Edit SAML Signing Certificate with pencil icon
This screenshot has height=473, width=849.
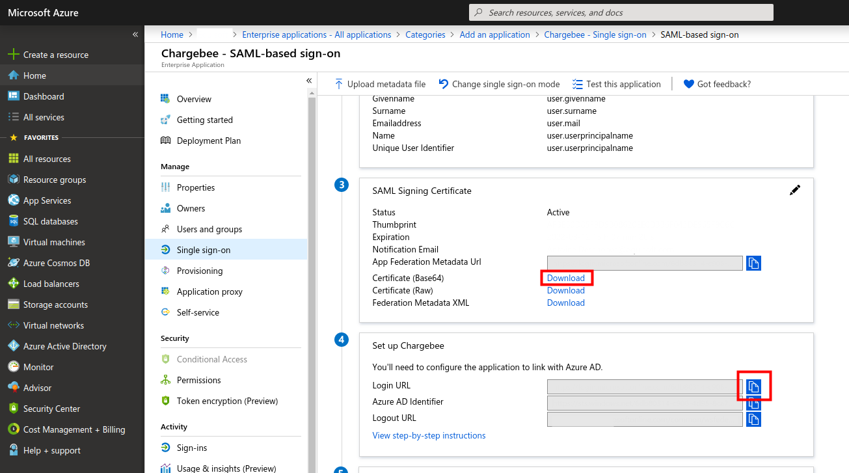794,190
